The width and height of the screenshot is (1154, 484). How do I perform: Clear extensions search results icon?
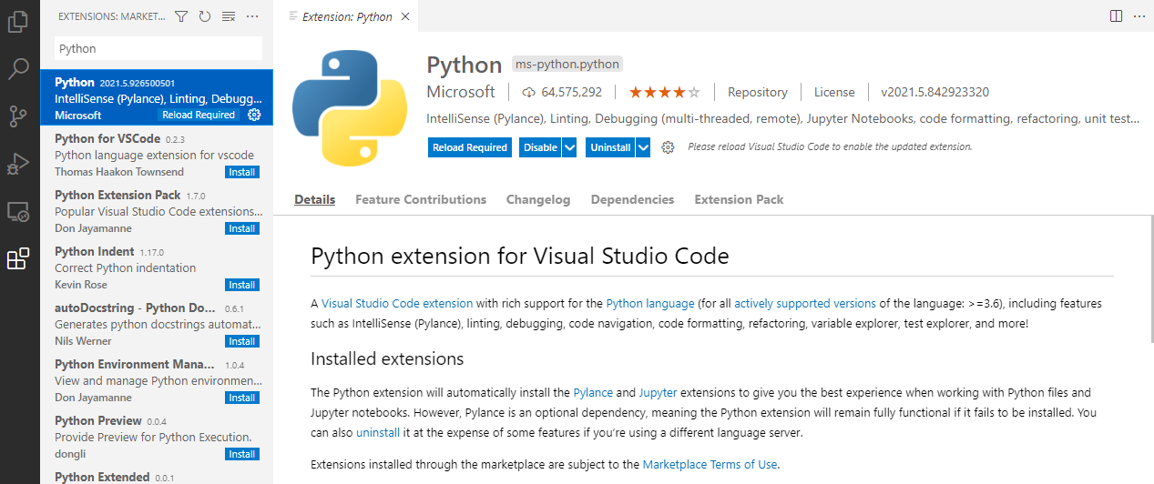pyautogui.click(x=229, y=16)
